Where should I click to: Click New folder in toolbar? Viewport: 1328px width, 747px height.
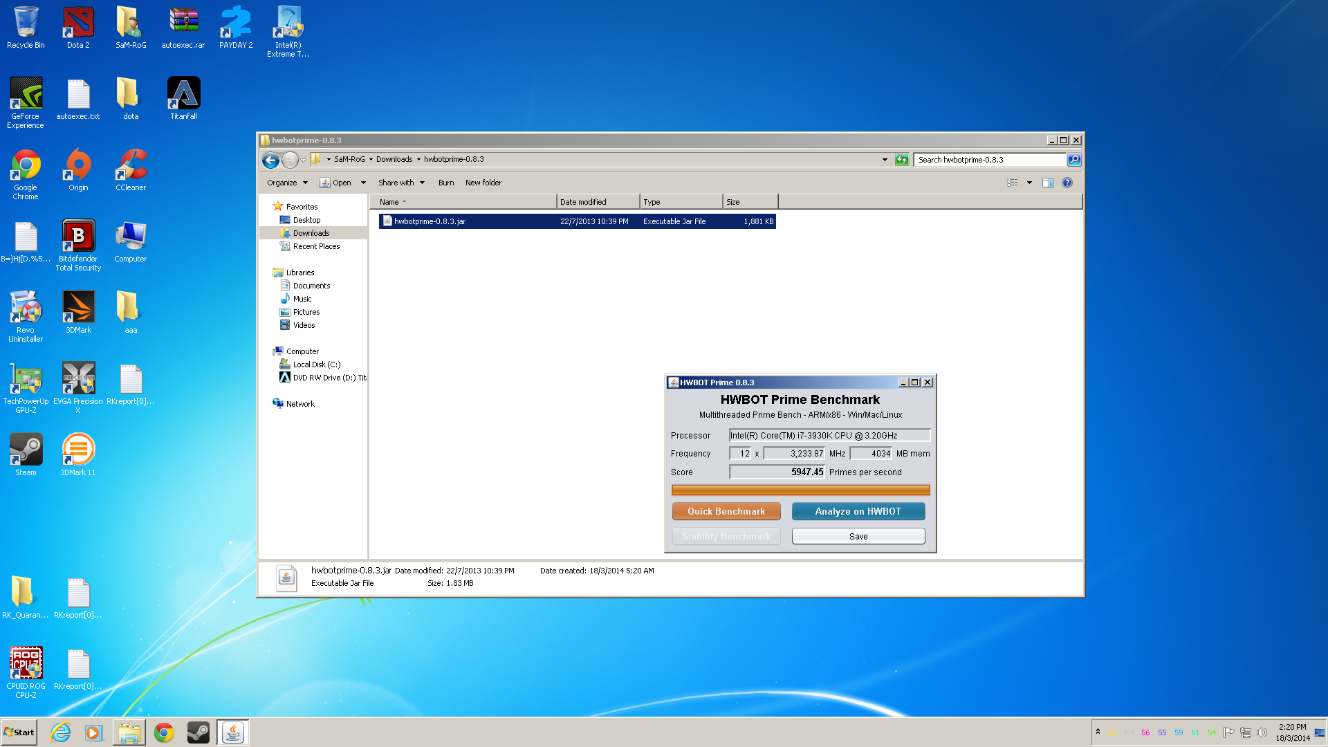pos(483,183)
